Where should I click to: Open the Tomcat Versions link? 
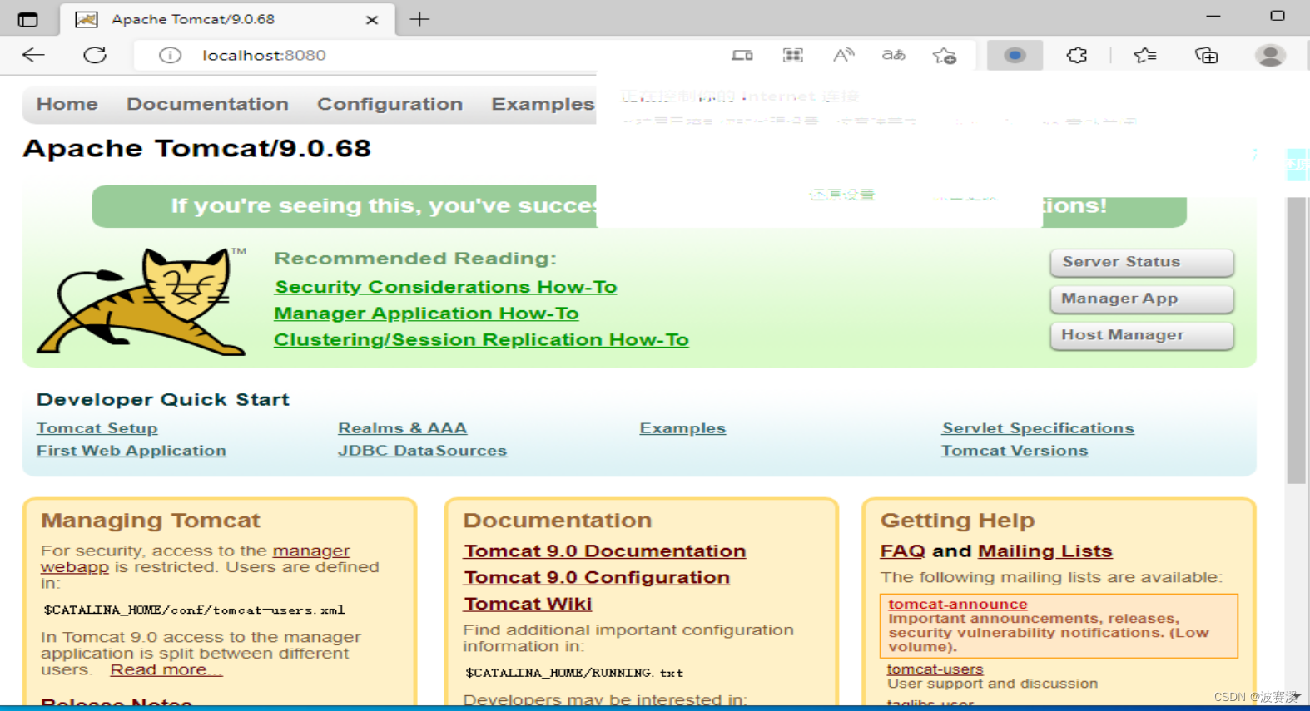tap(1015, 451)
